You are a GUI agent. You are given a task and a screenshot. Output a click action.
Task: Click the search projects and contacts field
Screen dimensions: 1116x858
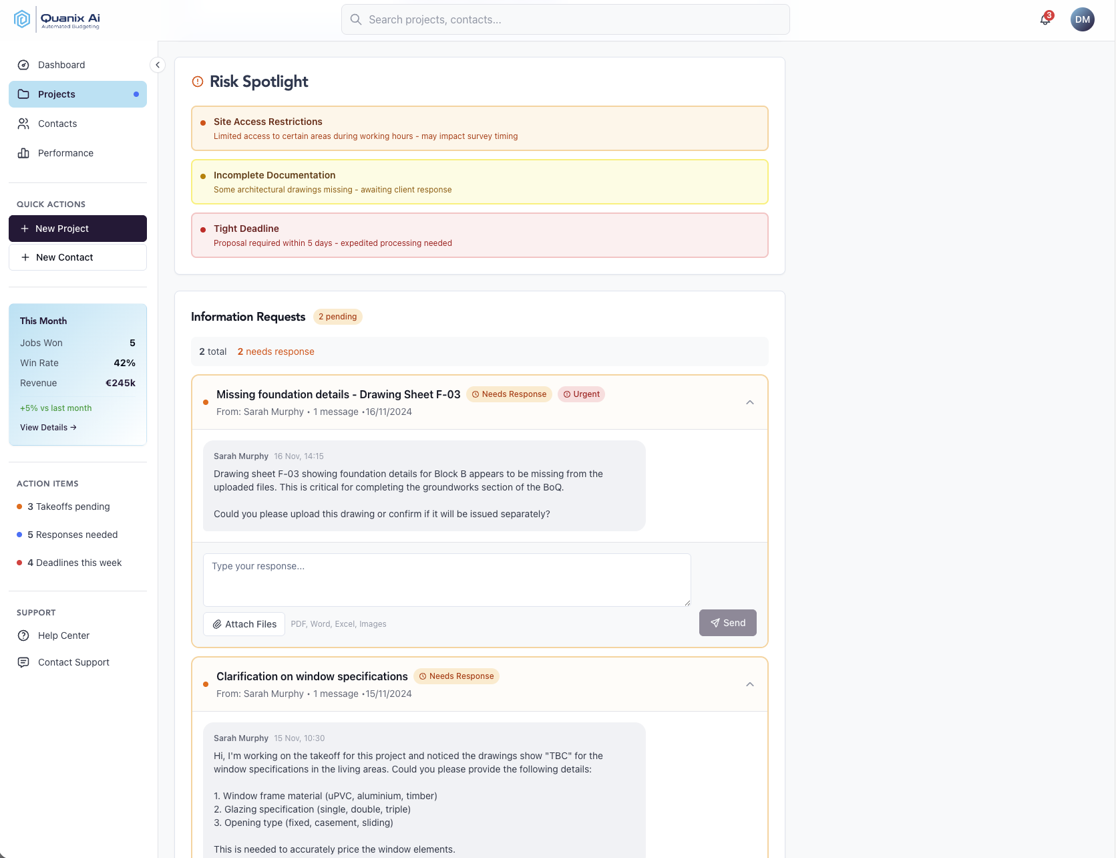tap(565, 19)
